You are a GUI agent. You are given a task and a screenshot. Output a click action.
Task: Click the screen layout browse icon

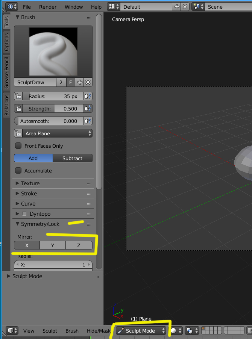(x=114, y=7)
